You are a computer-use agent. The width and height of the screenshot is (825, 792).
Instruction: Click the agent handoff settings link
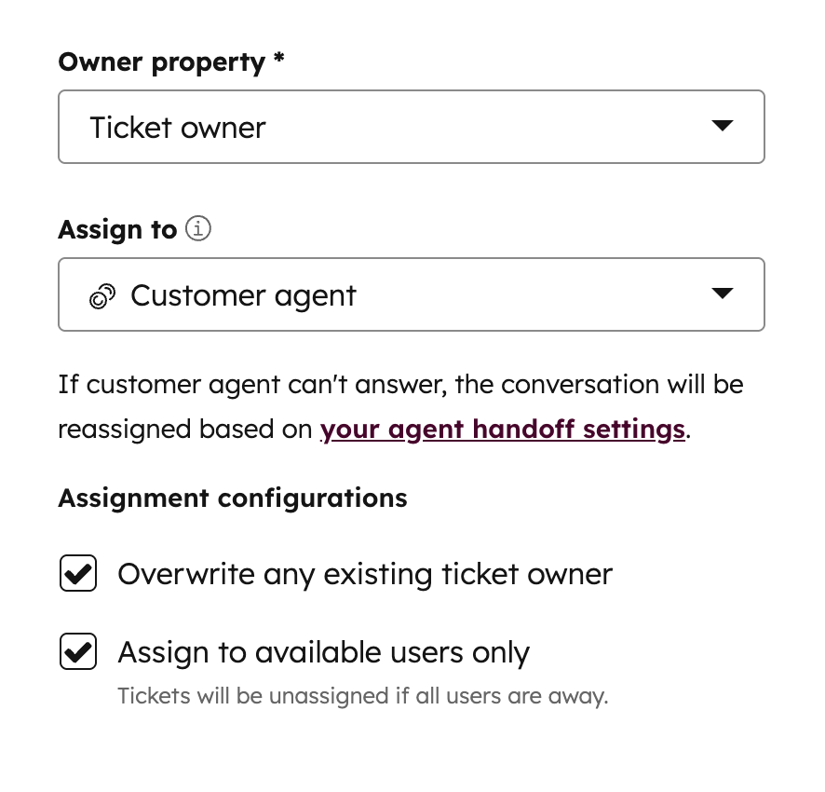(x=502, y=429)
